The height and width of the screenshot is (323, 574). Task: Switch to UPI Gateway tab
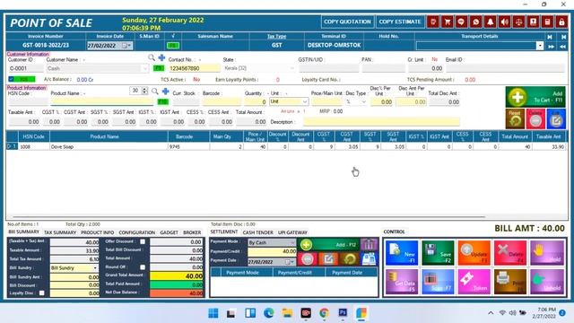tap(293, 232)
